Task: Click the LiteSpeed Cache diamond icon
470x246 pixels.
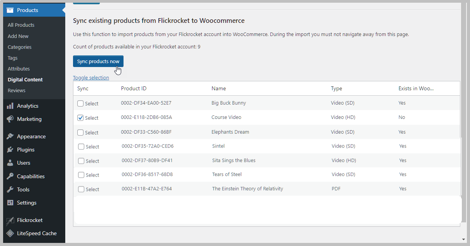Action: [10, 233]
